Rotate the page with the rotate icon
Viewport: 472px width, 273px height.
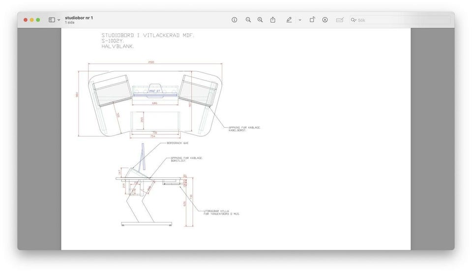(x=312, y=20)
